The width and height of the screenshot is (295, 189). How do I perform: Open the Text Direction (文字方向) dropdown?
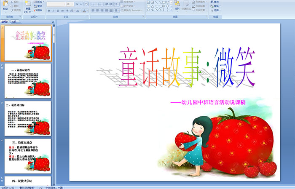(x=128, y=2)
